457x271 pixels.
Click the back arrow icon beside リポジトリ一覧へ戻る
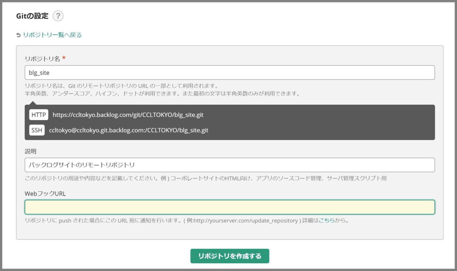tap(18, 35)
